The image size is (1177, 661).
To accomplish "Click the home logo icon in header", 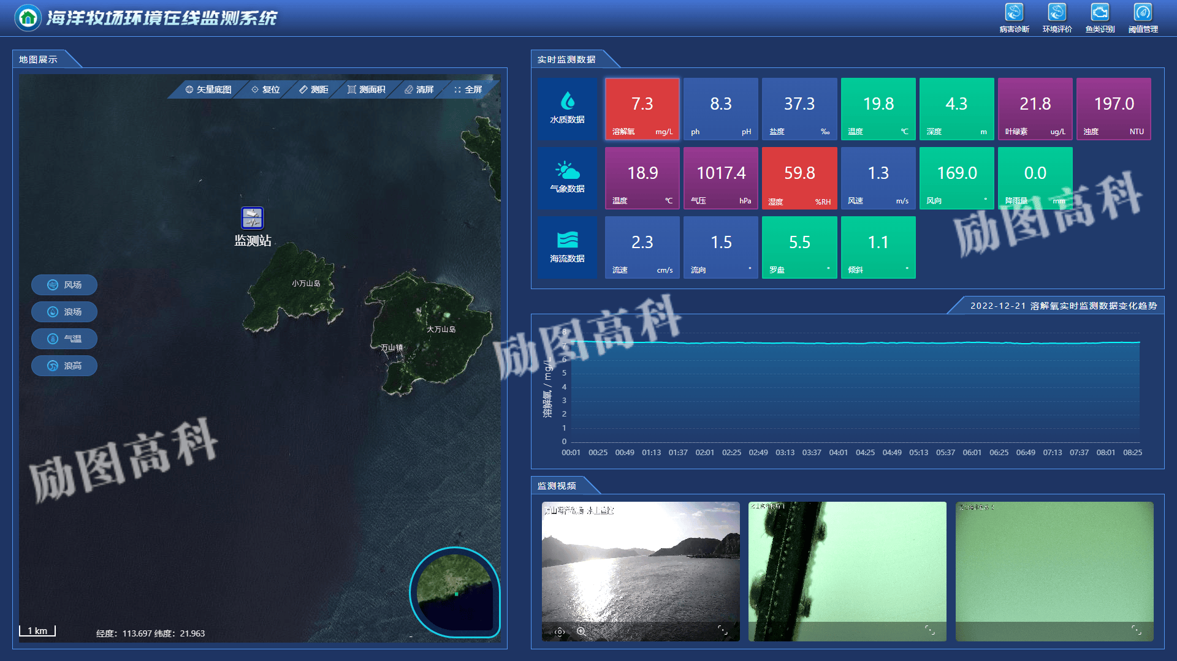I will click(x=28, y=18).
